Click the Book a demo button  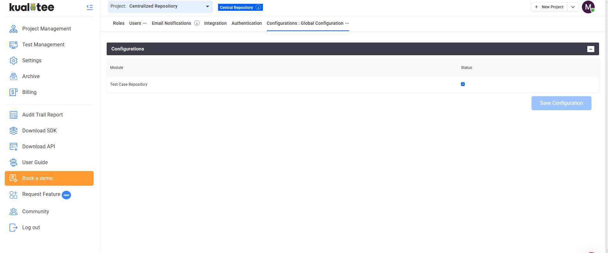click(49, 178)
